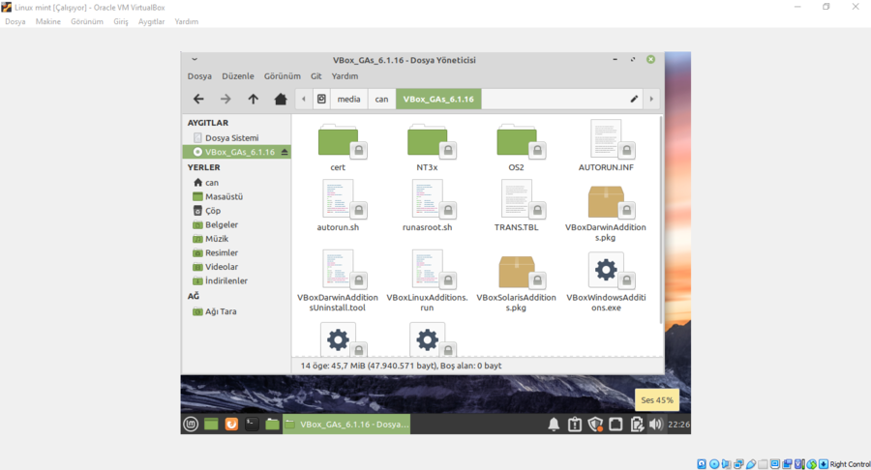Eject the VBox_GAs_6.1.16 disc in the sidebar

[285, 152]
